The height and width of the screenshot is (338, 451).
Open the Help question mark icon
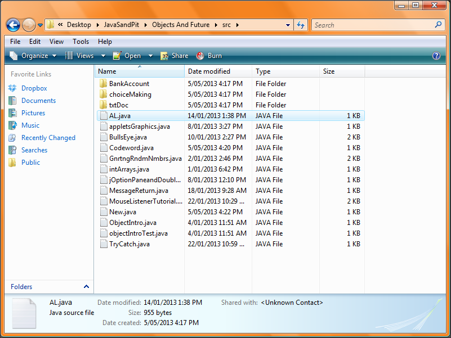point(436,56)
